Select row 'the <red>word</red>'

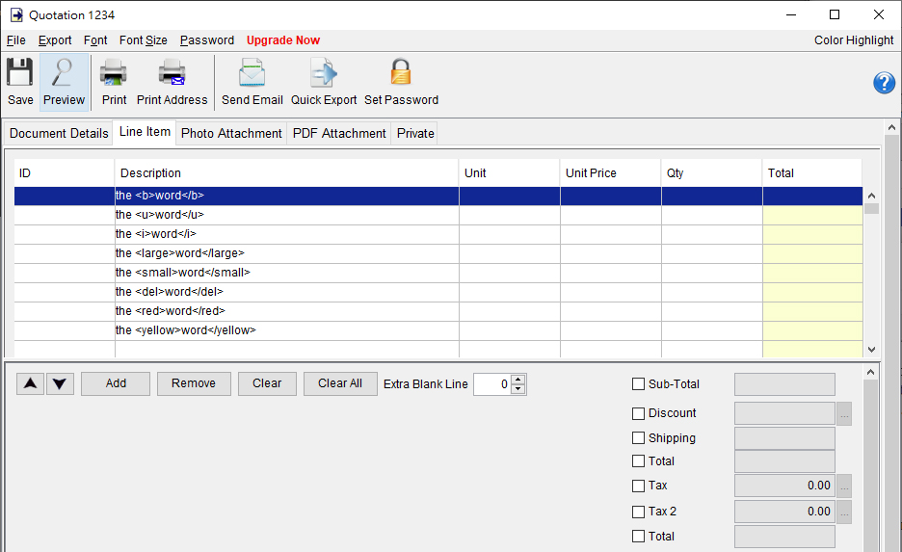(438, 312)
